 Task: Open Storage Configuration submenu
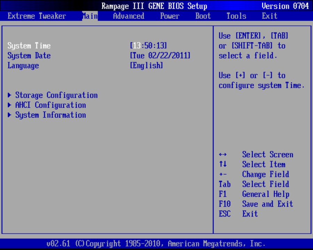click(56, 95)
